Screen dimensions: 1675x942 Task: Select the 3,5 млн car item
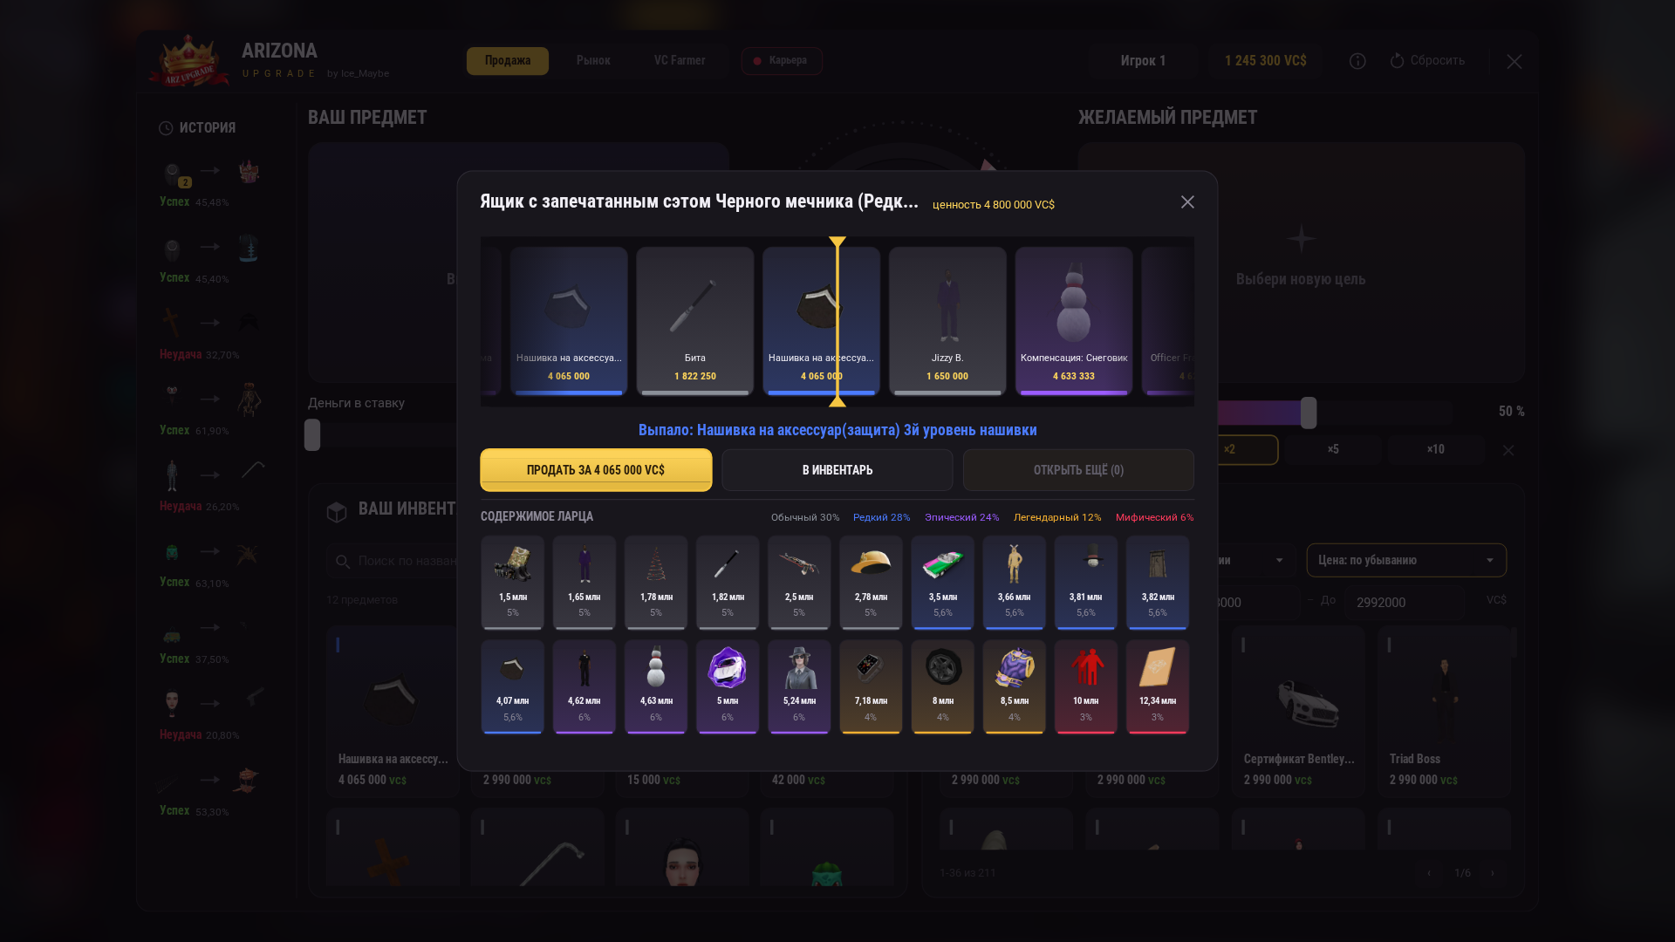(943, 583)
